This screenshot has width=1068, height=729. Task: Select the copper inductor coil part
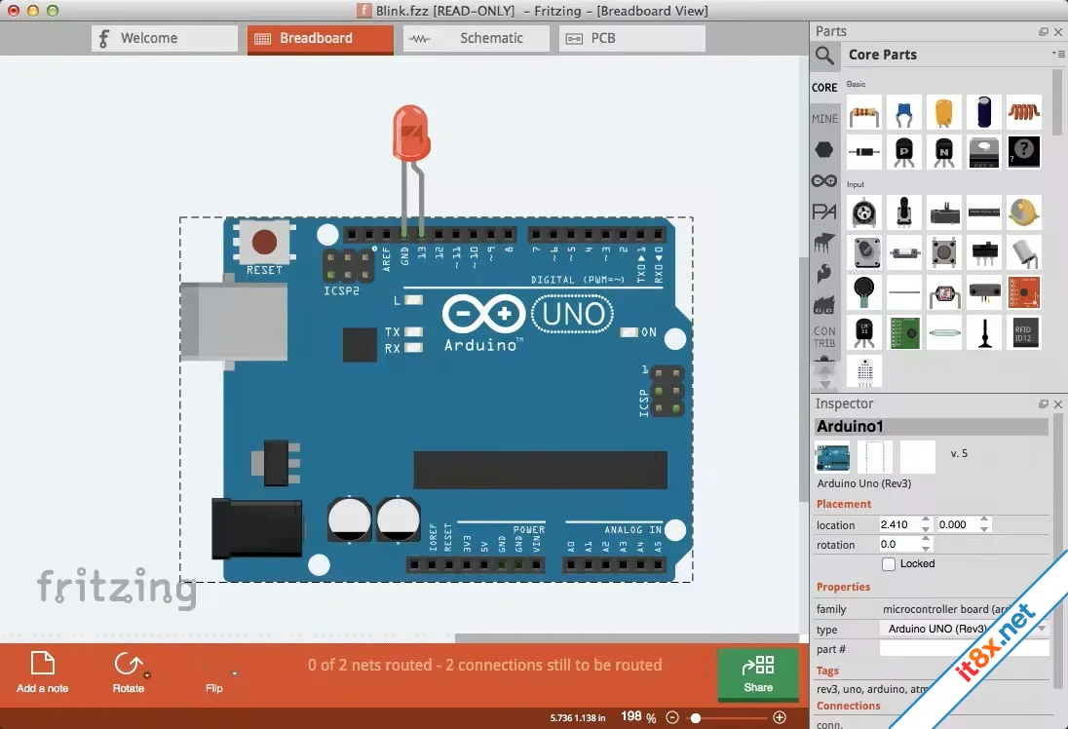(x=1024, y=112)
